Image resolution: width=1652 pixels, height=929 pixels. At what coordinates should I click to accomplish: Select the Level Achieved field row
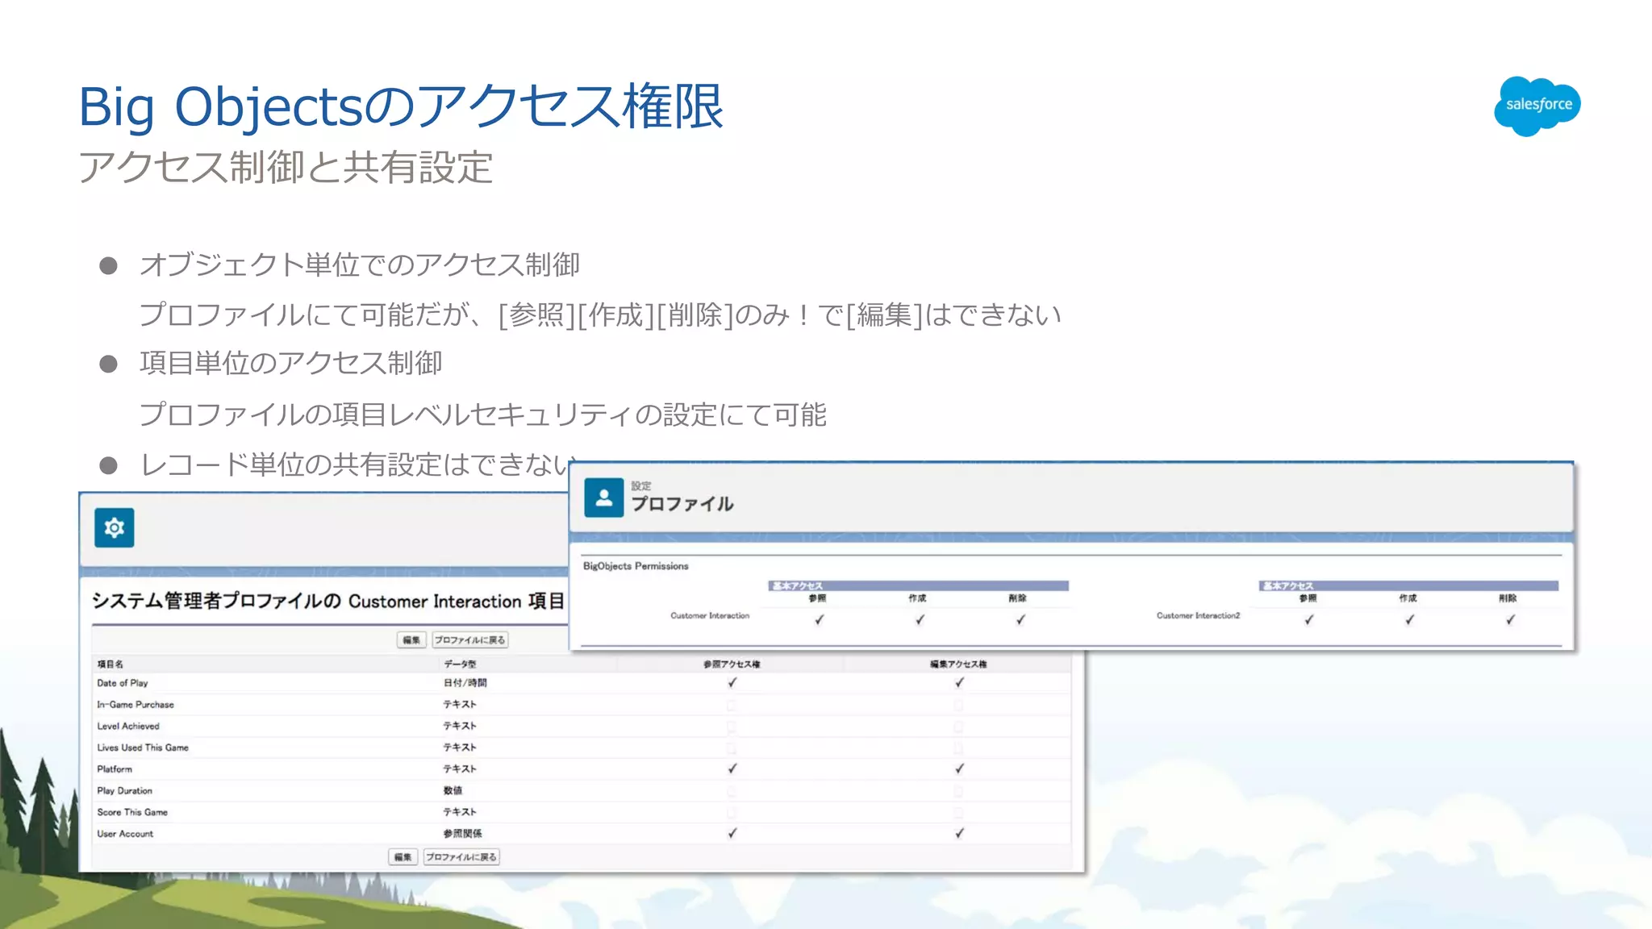click(128, 727)
